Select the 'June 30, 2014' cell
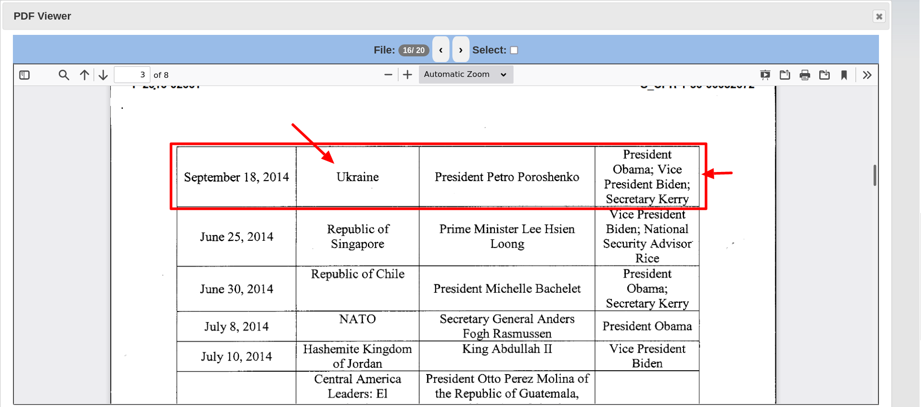 coord(236,289)
